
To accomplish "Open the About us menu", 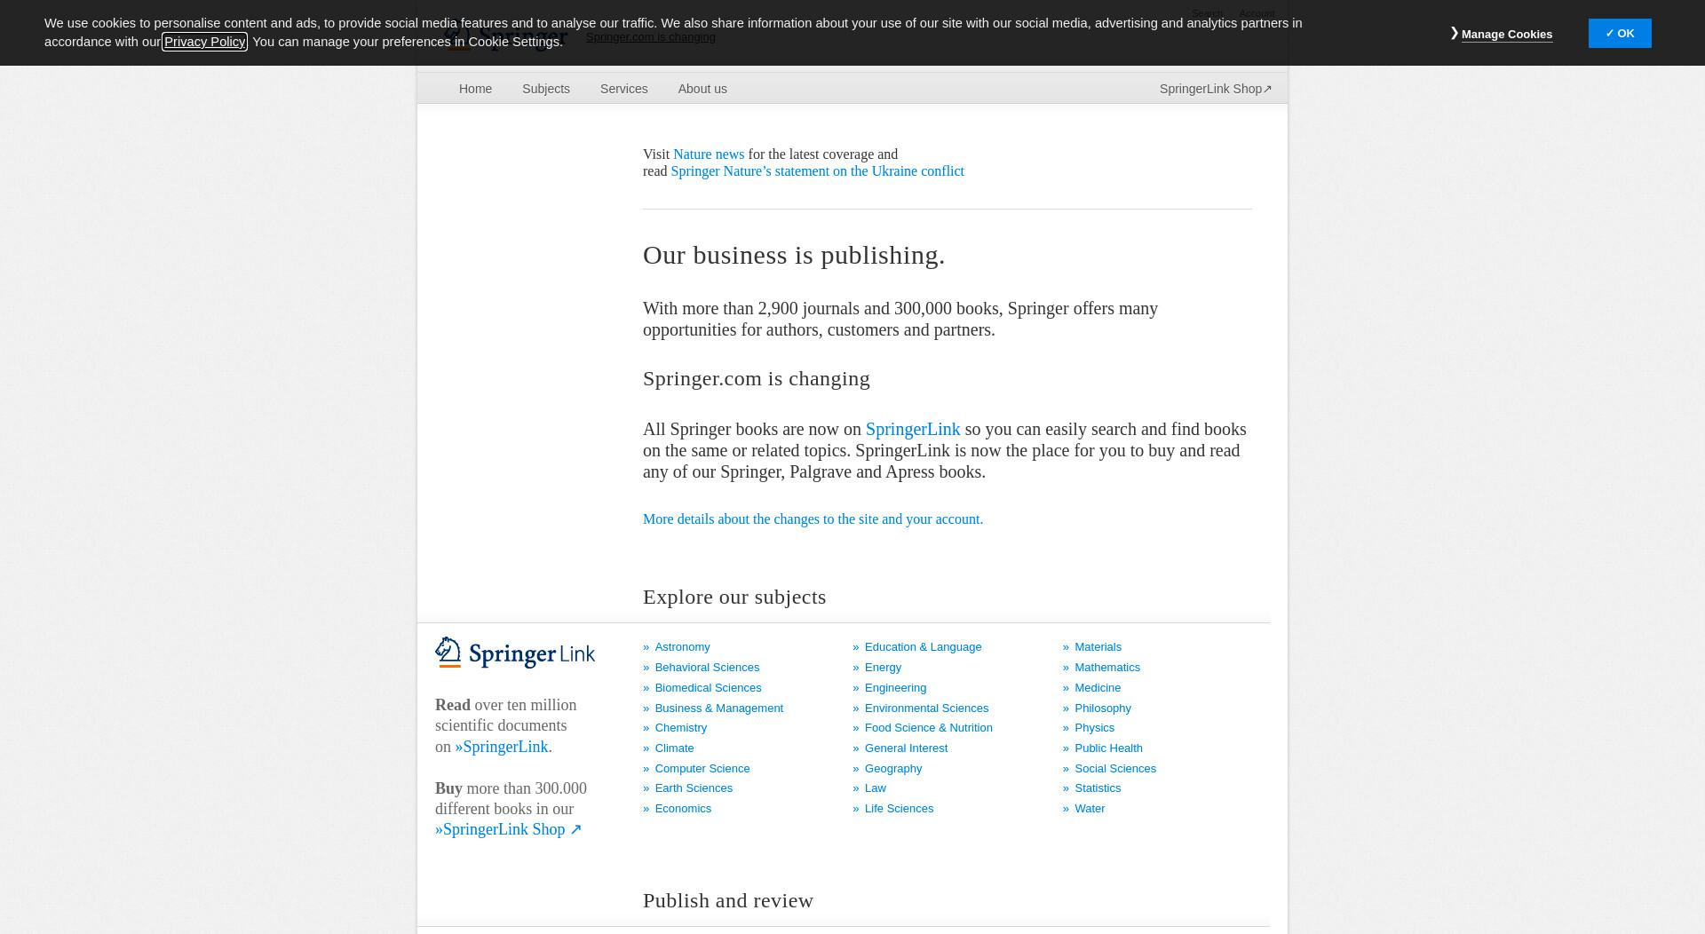I will (x=702, y=89).
